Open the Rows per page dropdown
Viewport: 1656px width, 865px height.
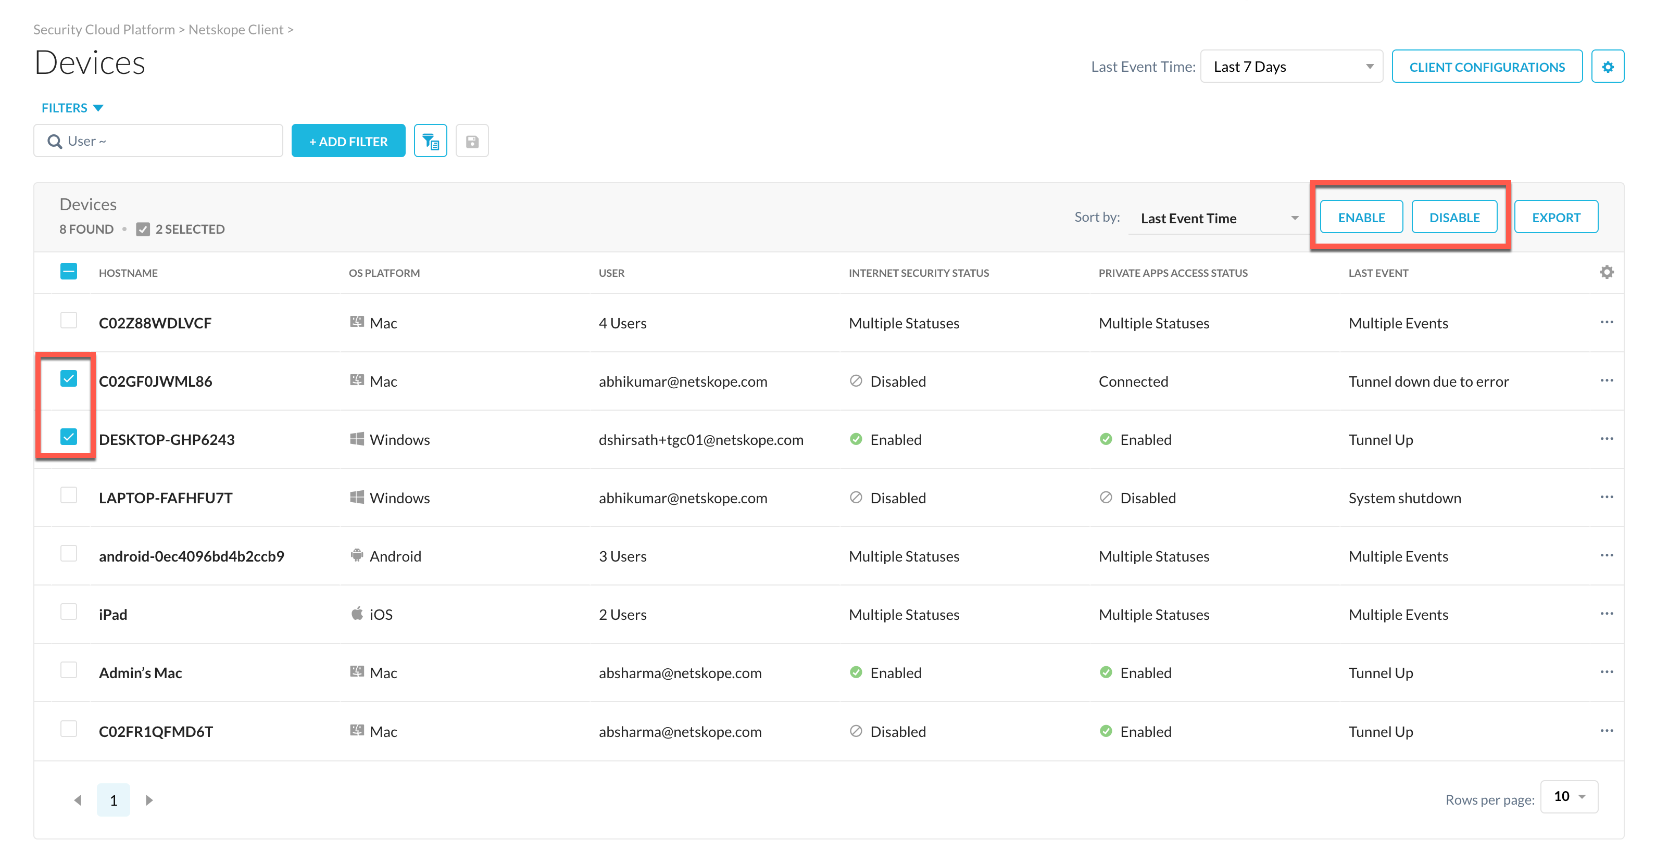[x=1569, y=797]
